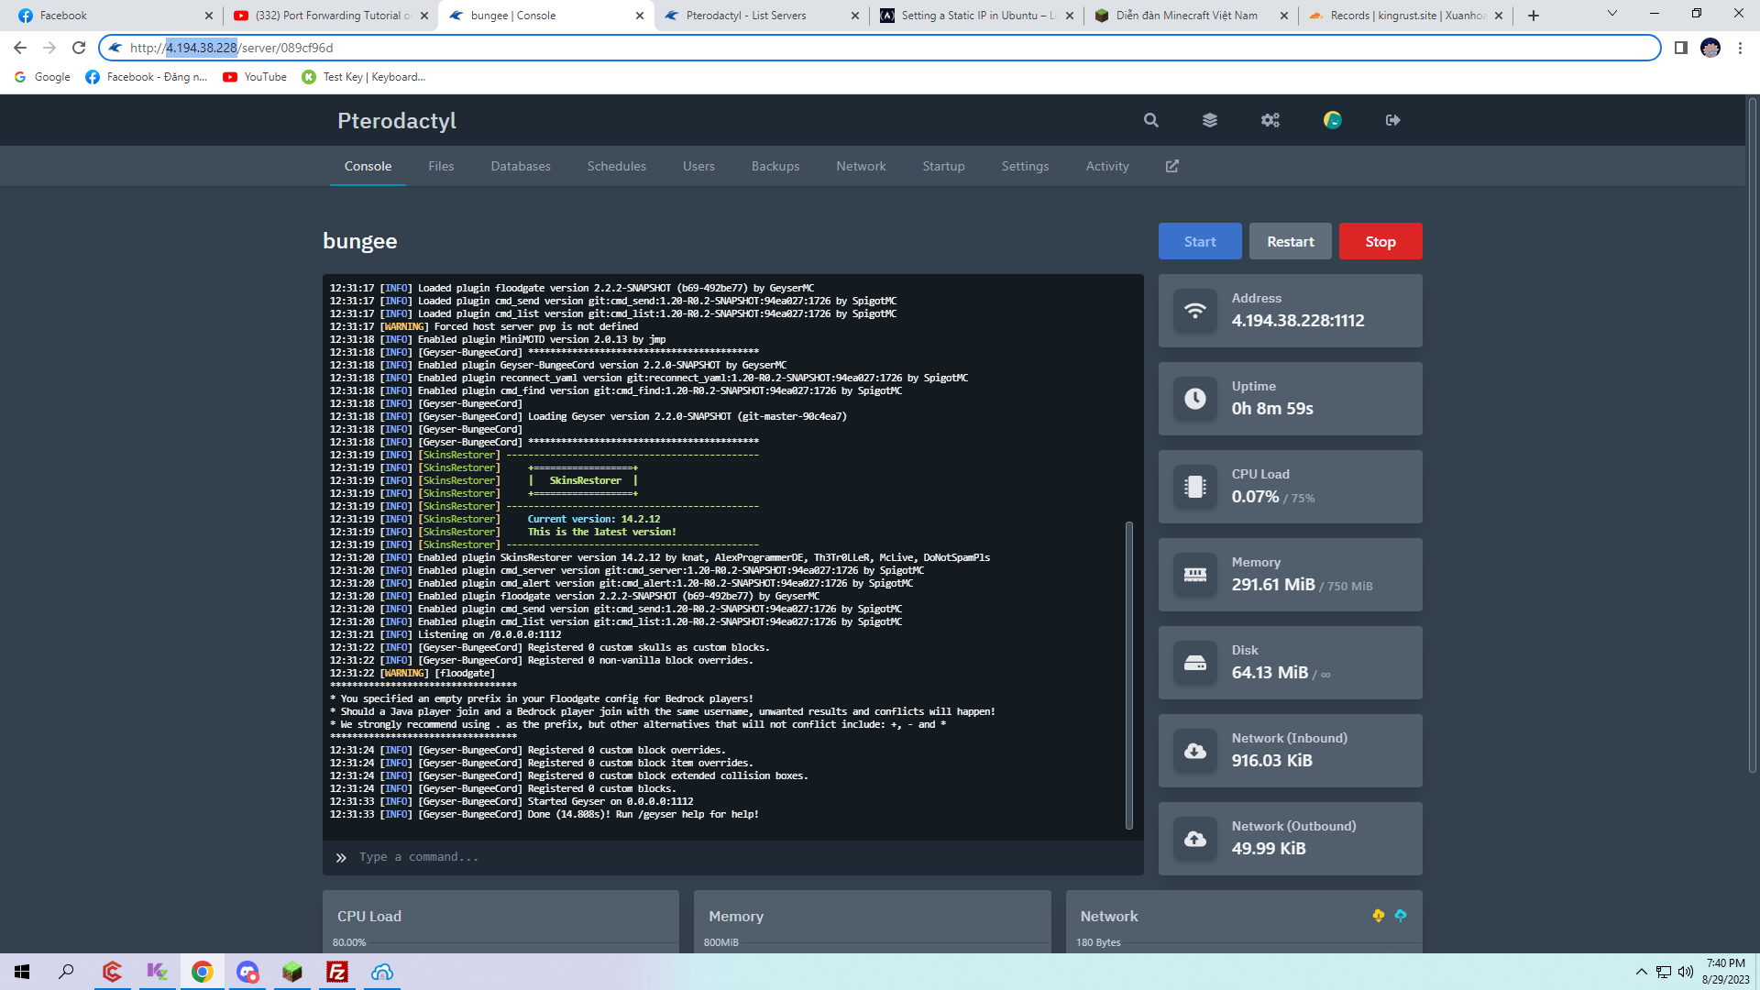Click the sign out icon

1393,120
